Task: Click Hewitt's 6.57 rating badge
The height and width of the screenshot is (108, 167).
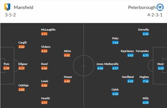Action: pyautogui.click(x=44, y=103)
